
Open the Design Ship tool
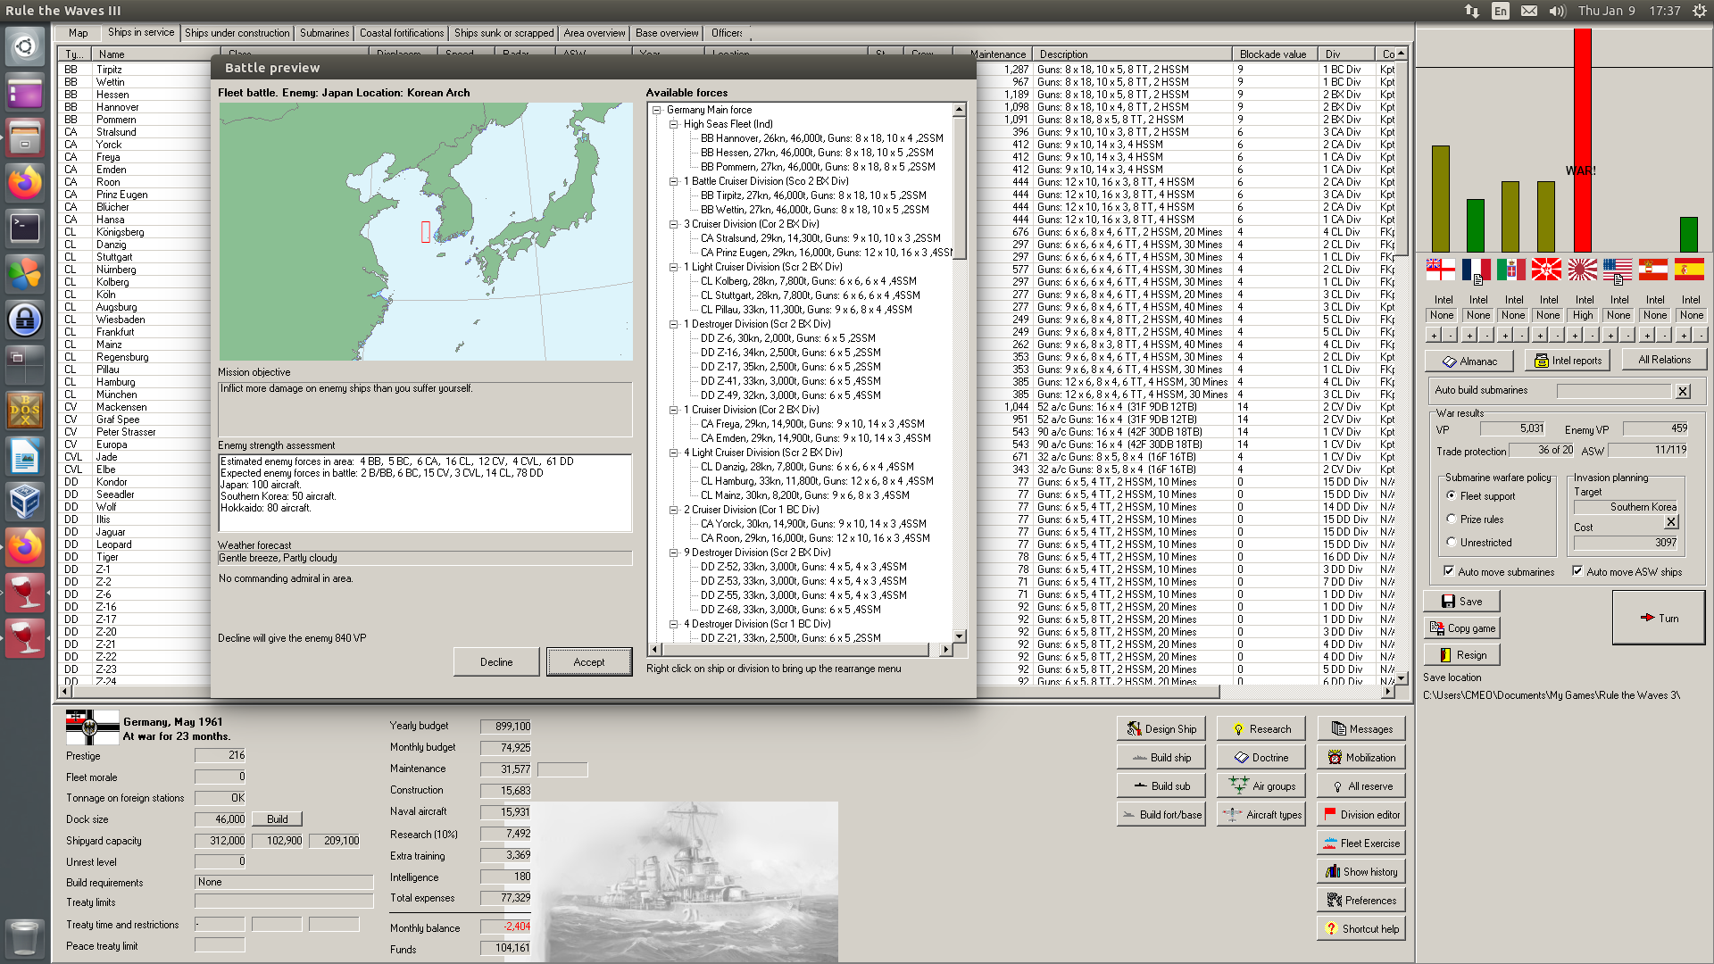1161,728
